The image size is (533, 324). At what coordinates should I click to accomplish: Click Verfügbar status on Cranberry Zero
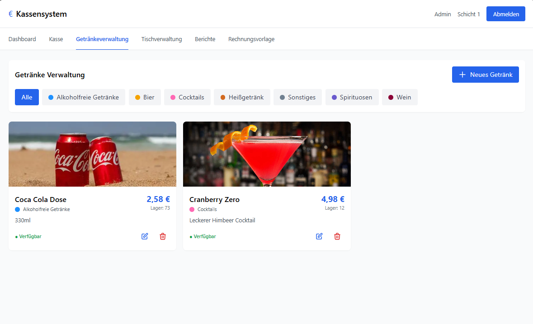click(x=203, y=236)
